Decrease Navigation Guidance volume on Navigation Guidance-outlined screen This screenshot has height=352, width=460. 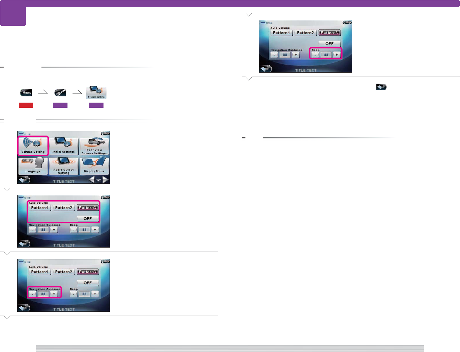point(32,294)
